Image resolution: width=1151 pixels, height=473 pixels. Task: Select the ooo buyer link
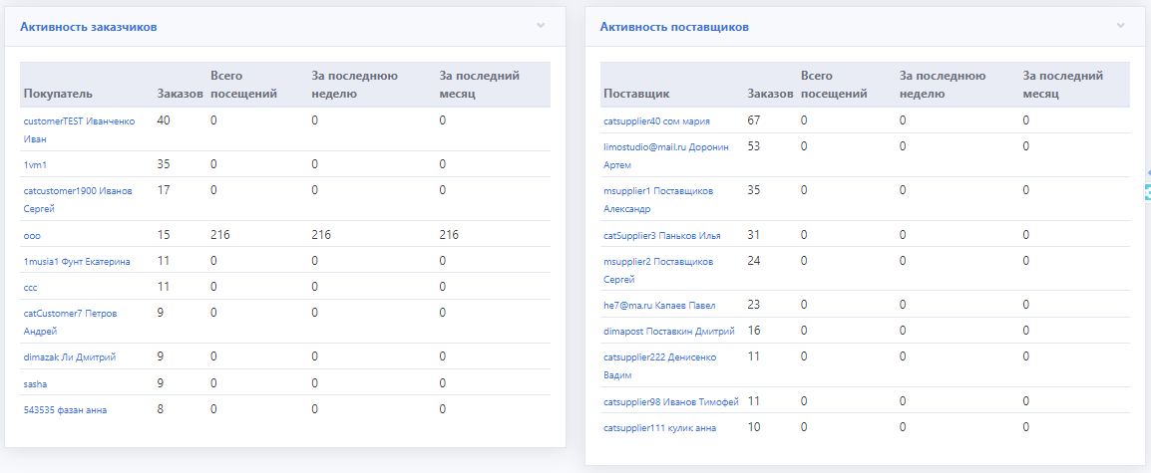[31, 235]
